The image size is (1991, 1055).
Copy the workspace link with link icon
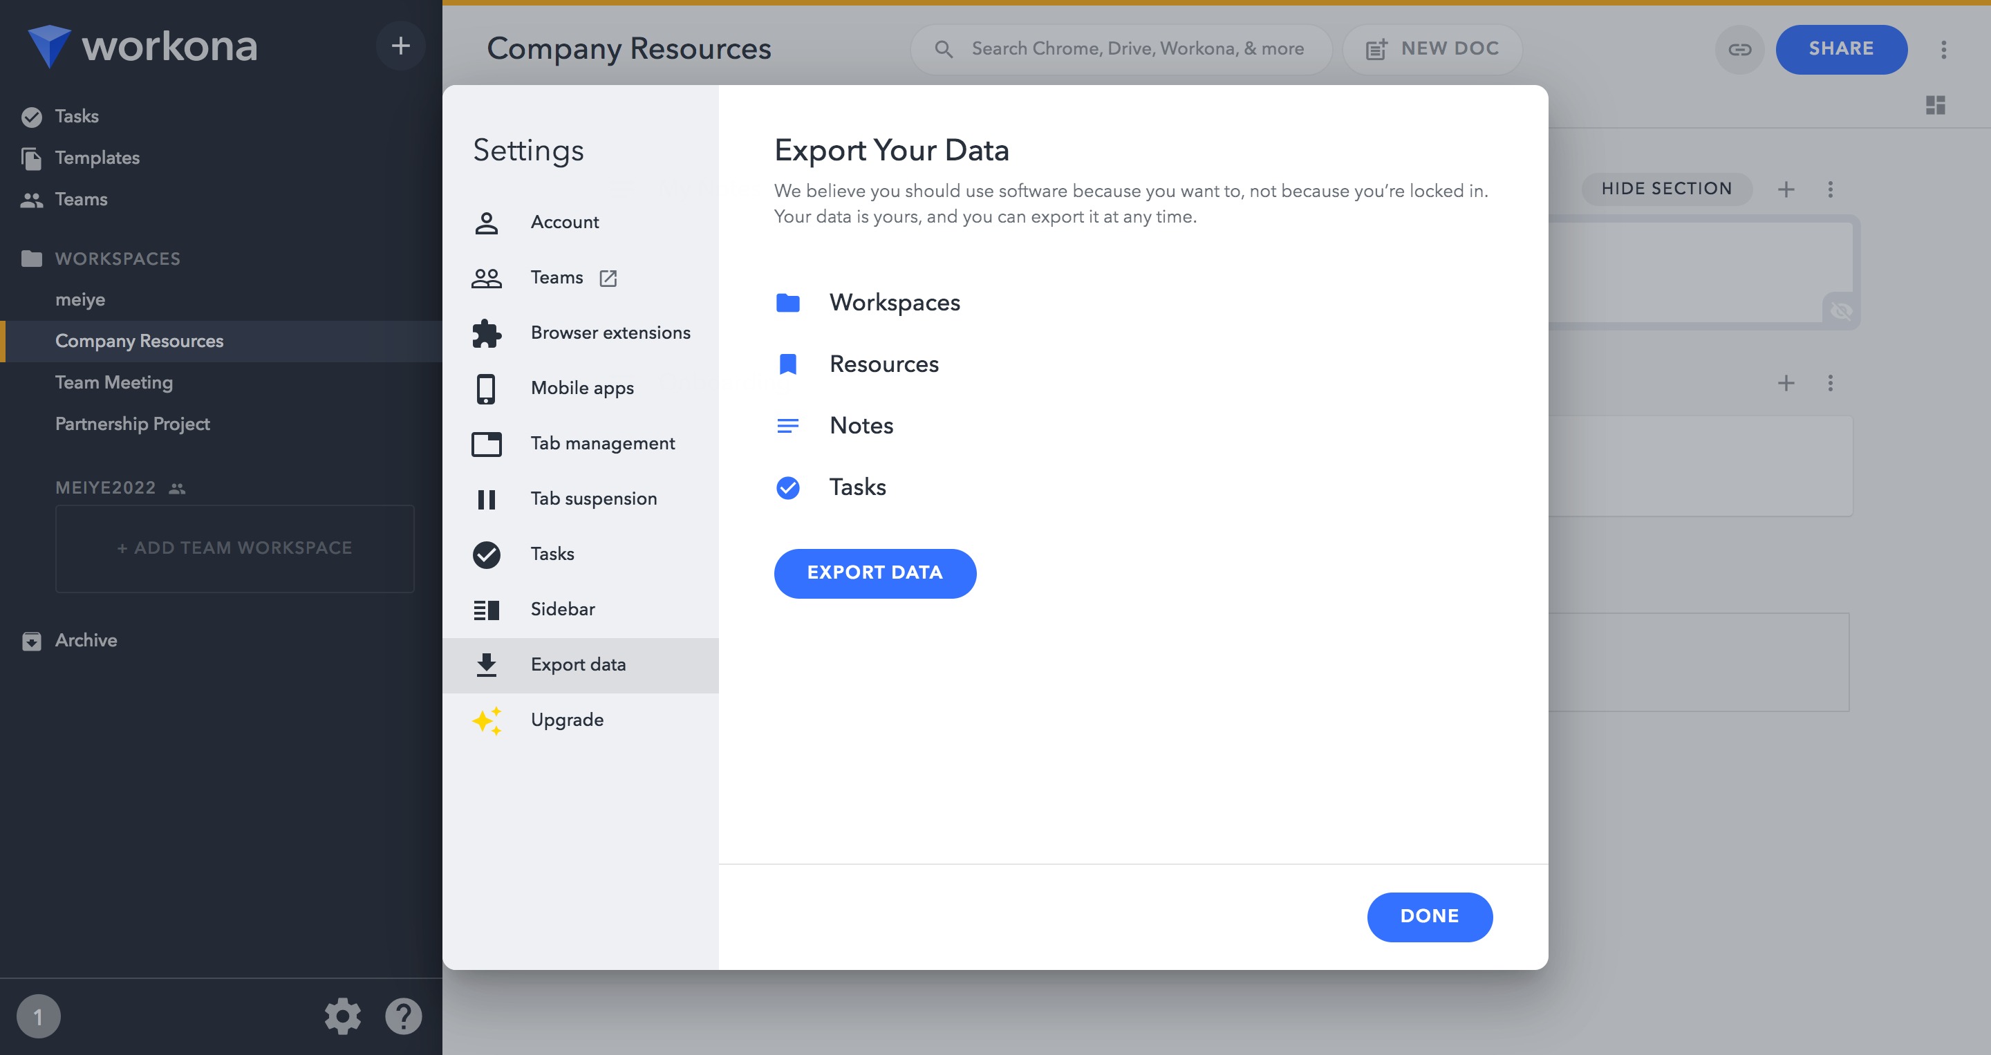(1739, 50)
